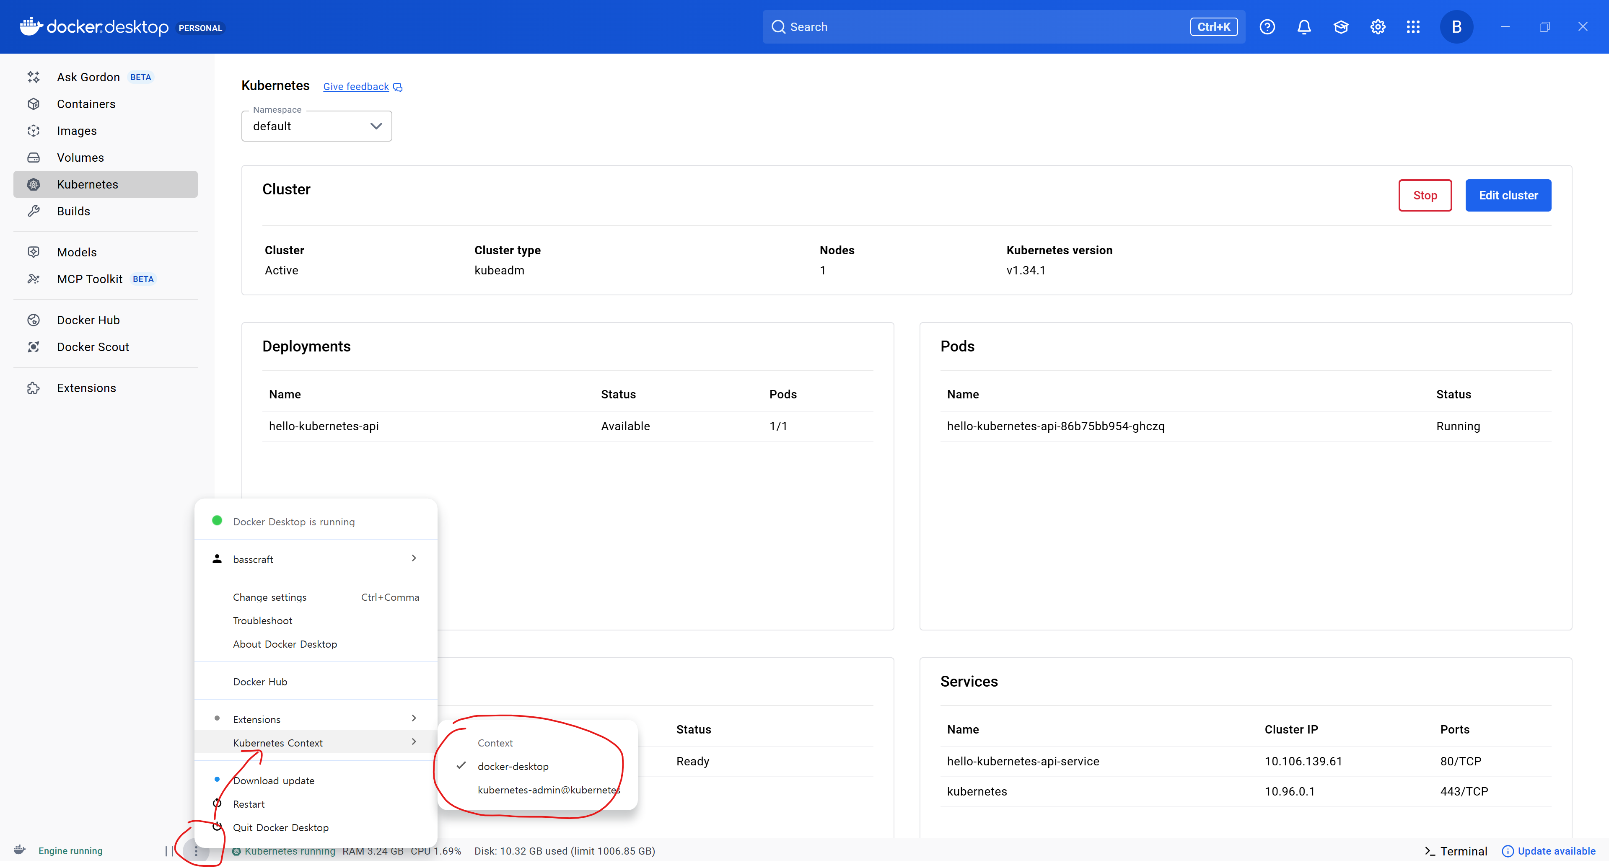This screenshot has height=868, width=1609.
Task: Click the help question mark icon
Action: point(1267,27)
